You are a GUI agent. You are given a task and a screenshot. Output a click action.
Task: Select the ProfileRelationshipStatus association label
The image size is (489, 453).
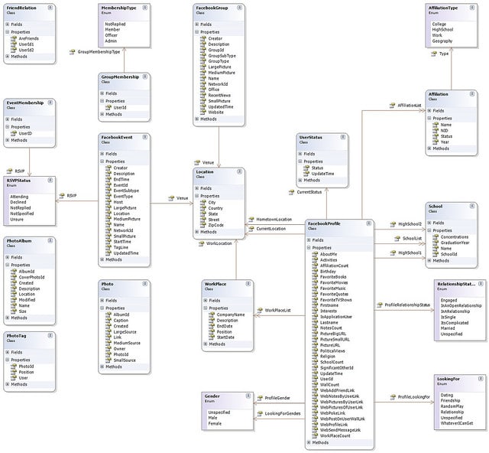coord(407,305)
